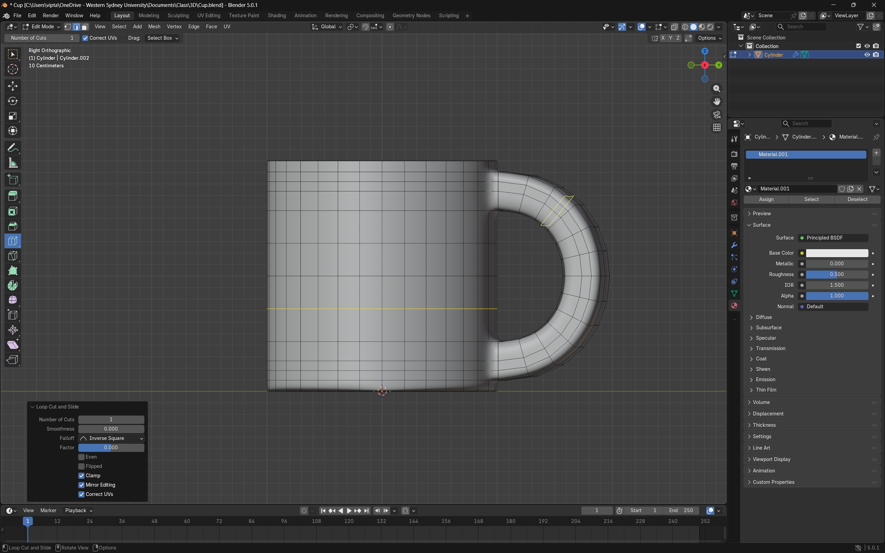
Task: Select the Knife tool in toolbar
Action: click(13, 256)
